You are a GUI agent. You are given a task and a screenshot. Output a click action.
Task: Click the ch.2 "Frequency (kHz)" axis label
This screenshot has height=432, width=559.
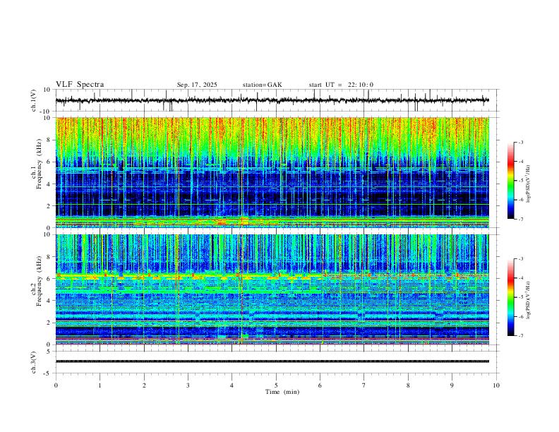point(39,281)
